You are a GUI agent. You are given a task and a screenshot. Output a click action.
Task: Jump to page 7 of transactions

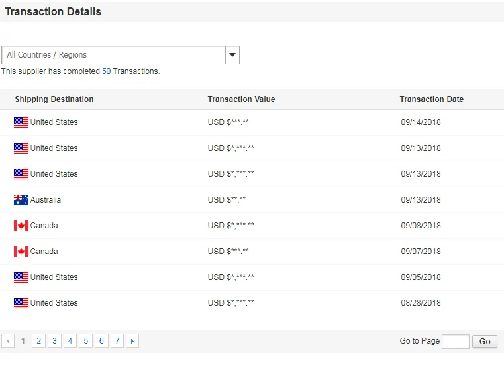tap(117, 341)
